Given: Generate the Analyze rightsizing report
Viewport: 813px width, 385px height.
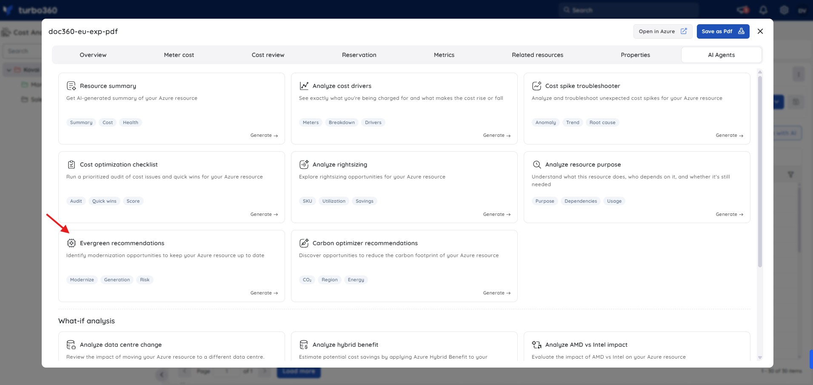Looking at the screenshot, I should click(496, 215).
